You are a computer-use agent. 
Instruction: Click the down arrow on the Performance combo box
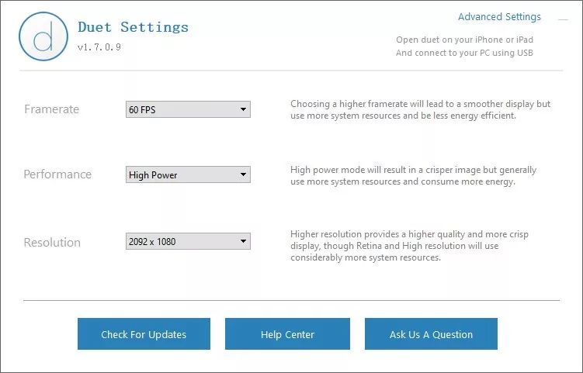coord(243,175)
